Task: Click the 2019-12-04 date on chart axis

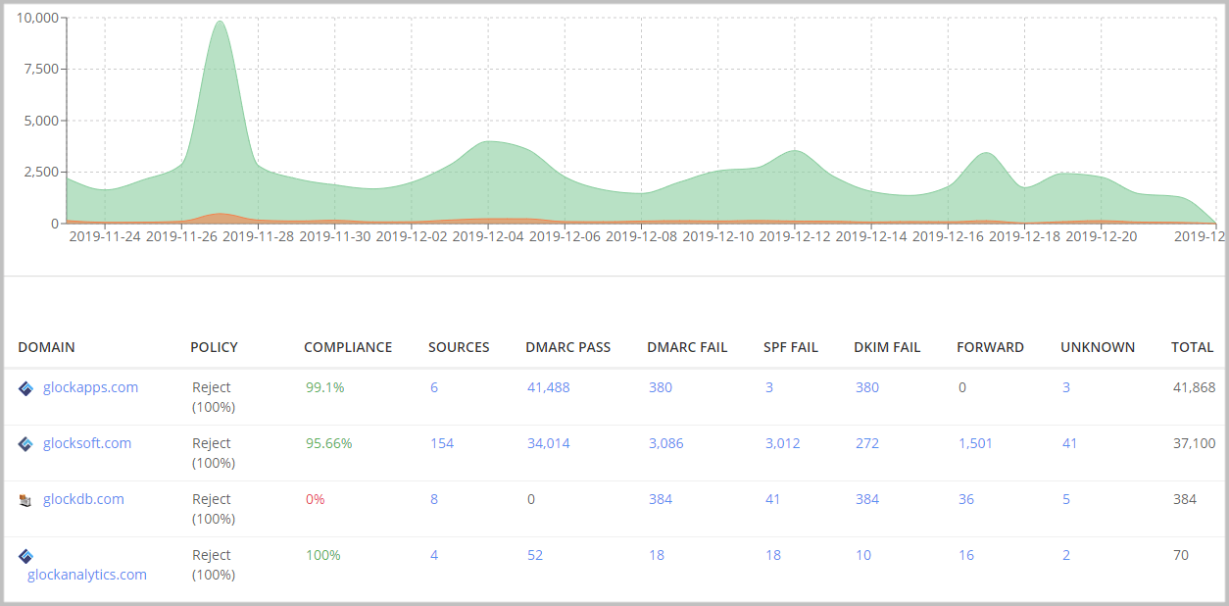Action: point(487,236)
